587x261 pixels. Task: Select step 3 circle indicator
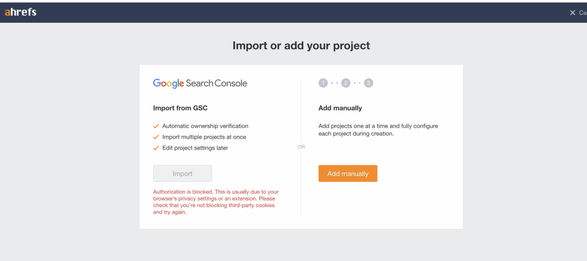click(369, 83)
